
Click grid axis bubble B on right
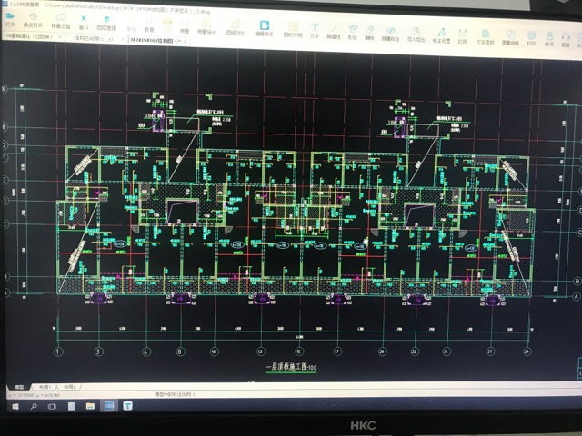[x=577, y=281]
